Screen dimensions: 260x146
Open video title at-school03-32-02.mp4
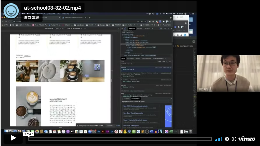pos(53,8)
